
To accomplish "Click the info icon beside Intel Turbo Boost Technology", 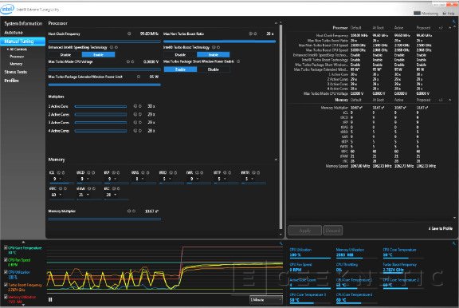I will (214, 47).
